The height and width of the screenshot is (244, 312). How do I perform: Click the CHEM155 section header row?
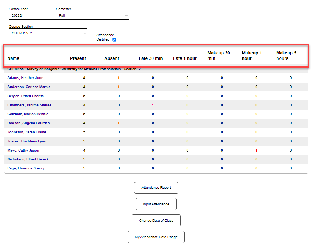pyautogui.click(x=73, y=69)
